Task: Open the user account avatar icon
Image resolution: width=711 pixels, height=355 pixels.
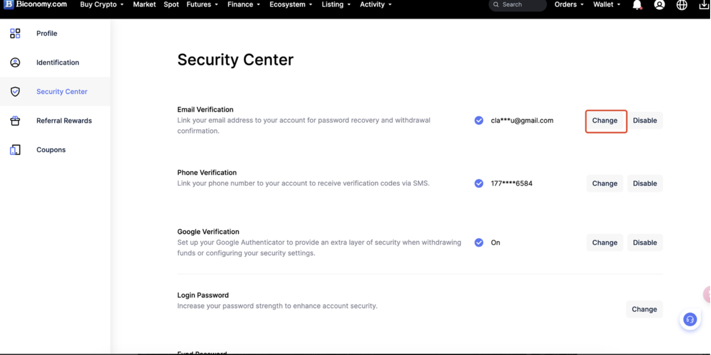Action: 659,5
